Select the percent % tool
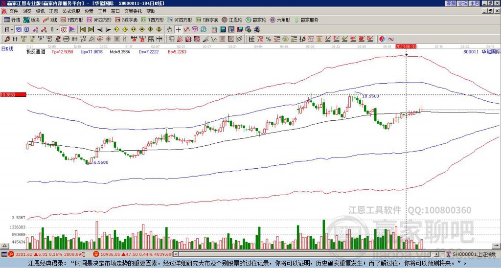The width and height of the screenshot is (501, 268). [269, 39]
